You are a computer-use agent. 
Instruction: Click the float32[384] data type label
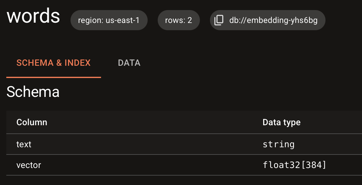coord(295,165)
